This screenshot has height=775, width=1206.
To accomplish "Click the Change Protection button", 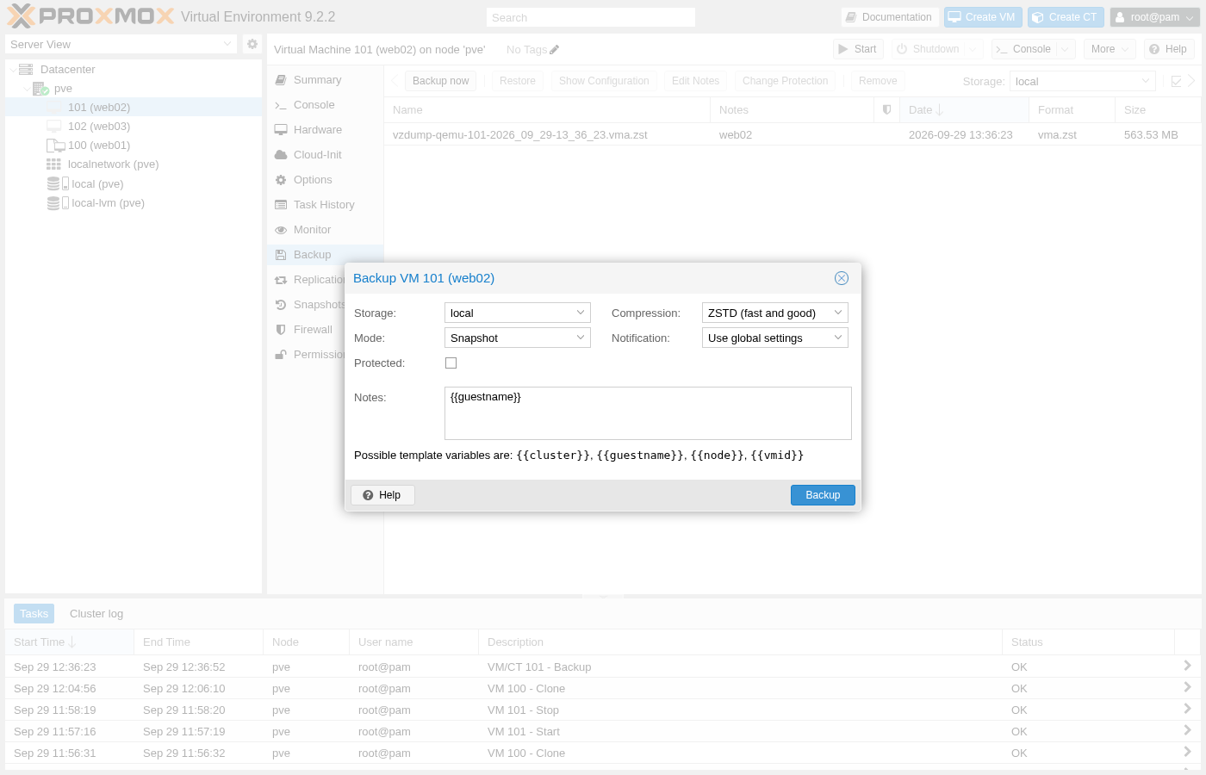I will [785, 81].
